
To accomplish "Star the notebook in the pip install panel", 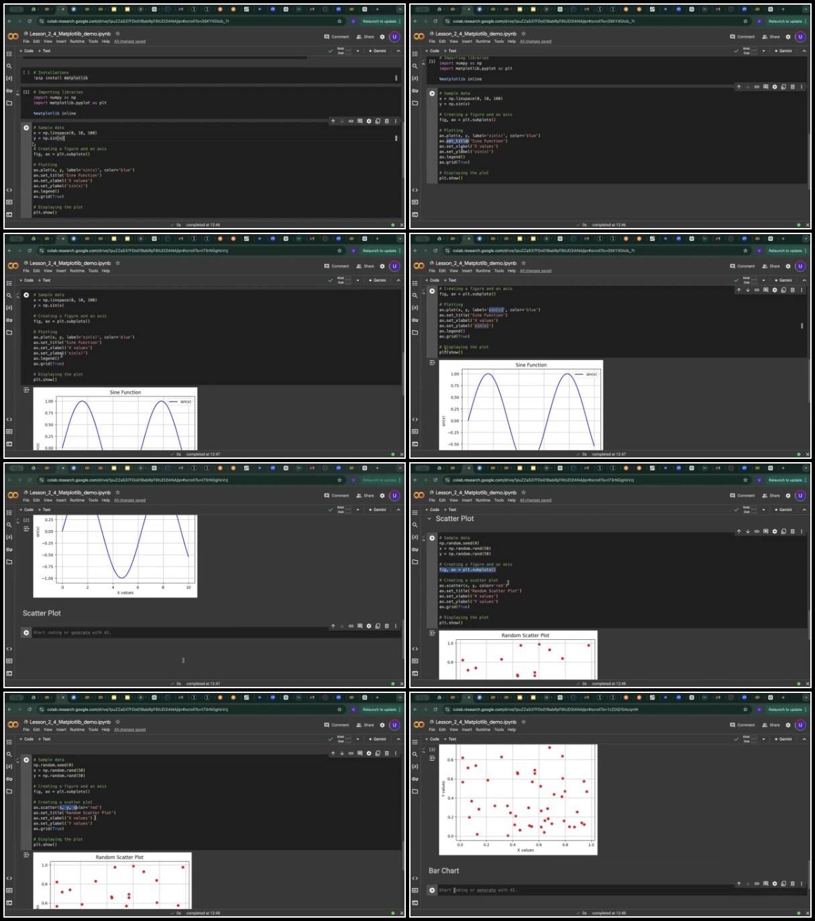I will (x=118, y=33).
